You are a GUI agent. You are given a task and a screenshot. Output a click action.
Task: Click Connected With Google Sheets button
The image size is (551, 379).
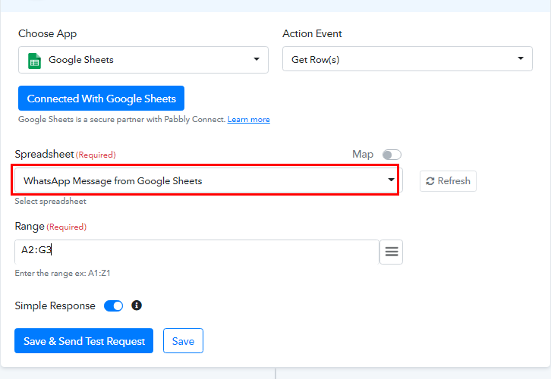tap(101, 99)
